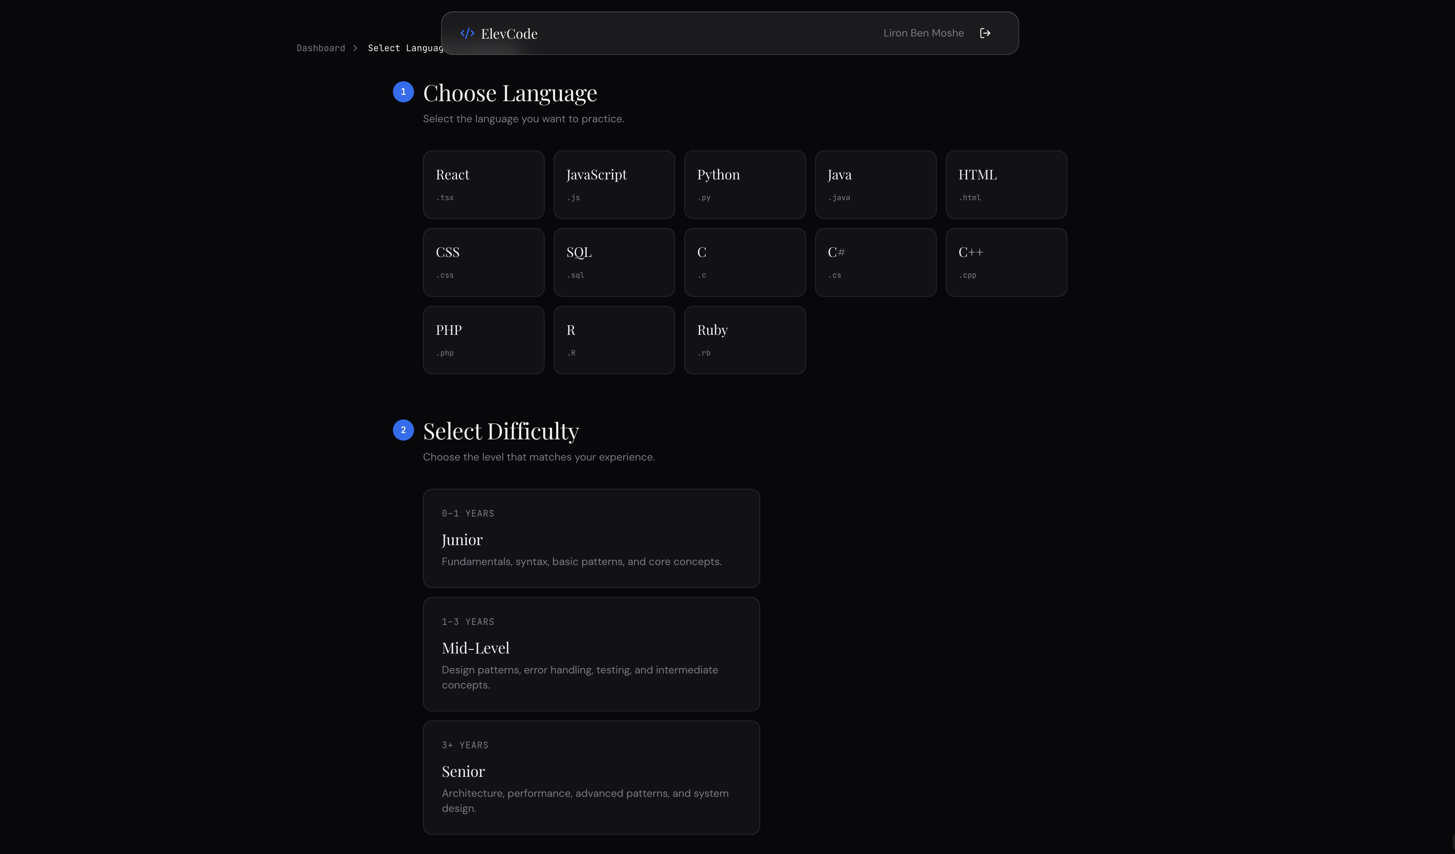Click the logout icon next to Liron Ben Moshe
This screenshot has height=854, width=1455.
tap(986, 33)
